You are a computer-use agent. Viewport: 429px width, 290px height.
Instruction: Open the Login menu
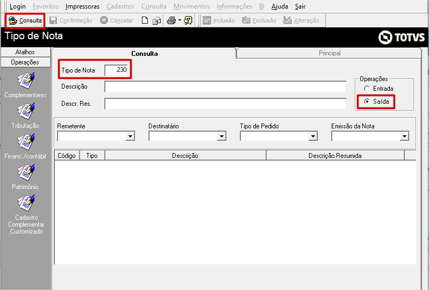point(18,6)
